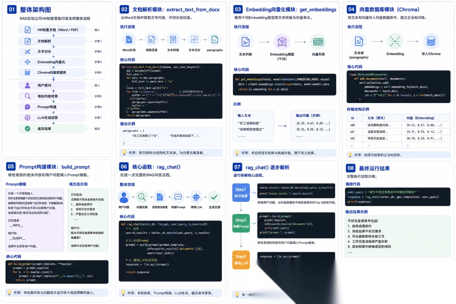Viewport: 456px width, 304px height.
Task: Click the heading rag_chat() 逐步解析
Action: pyautogui.click(x=267, y=168)
